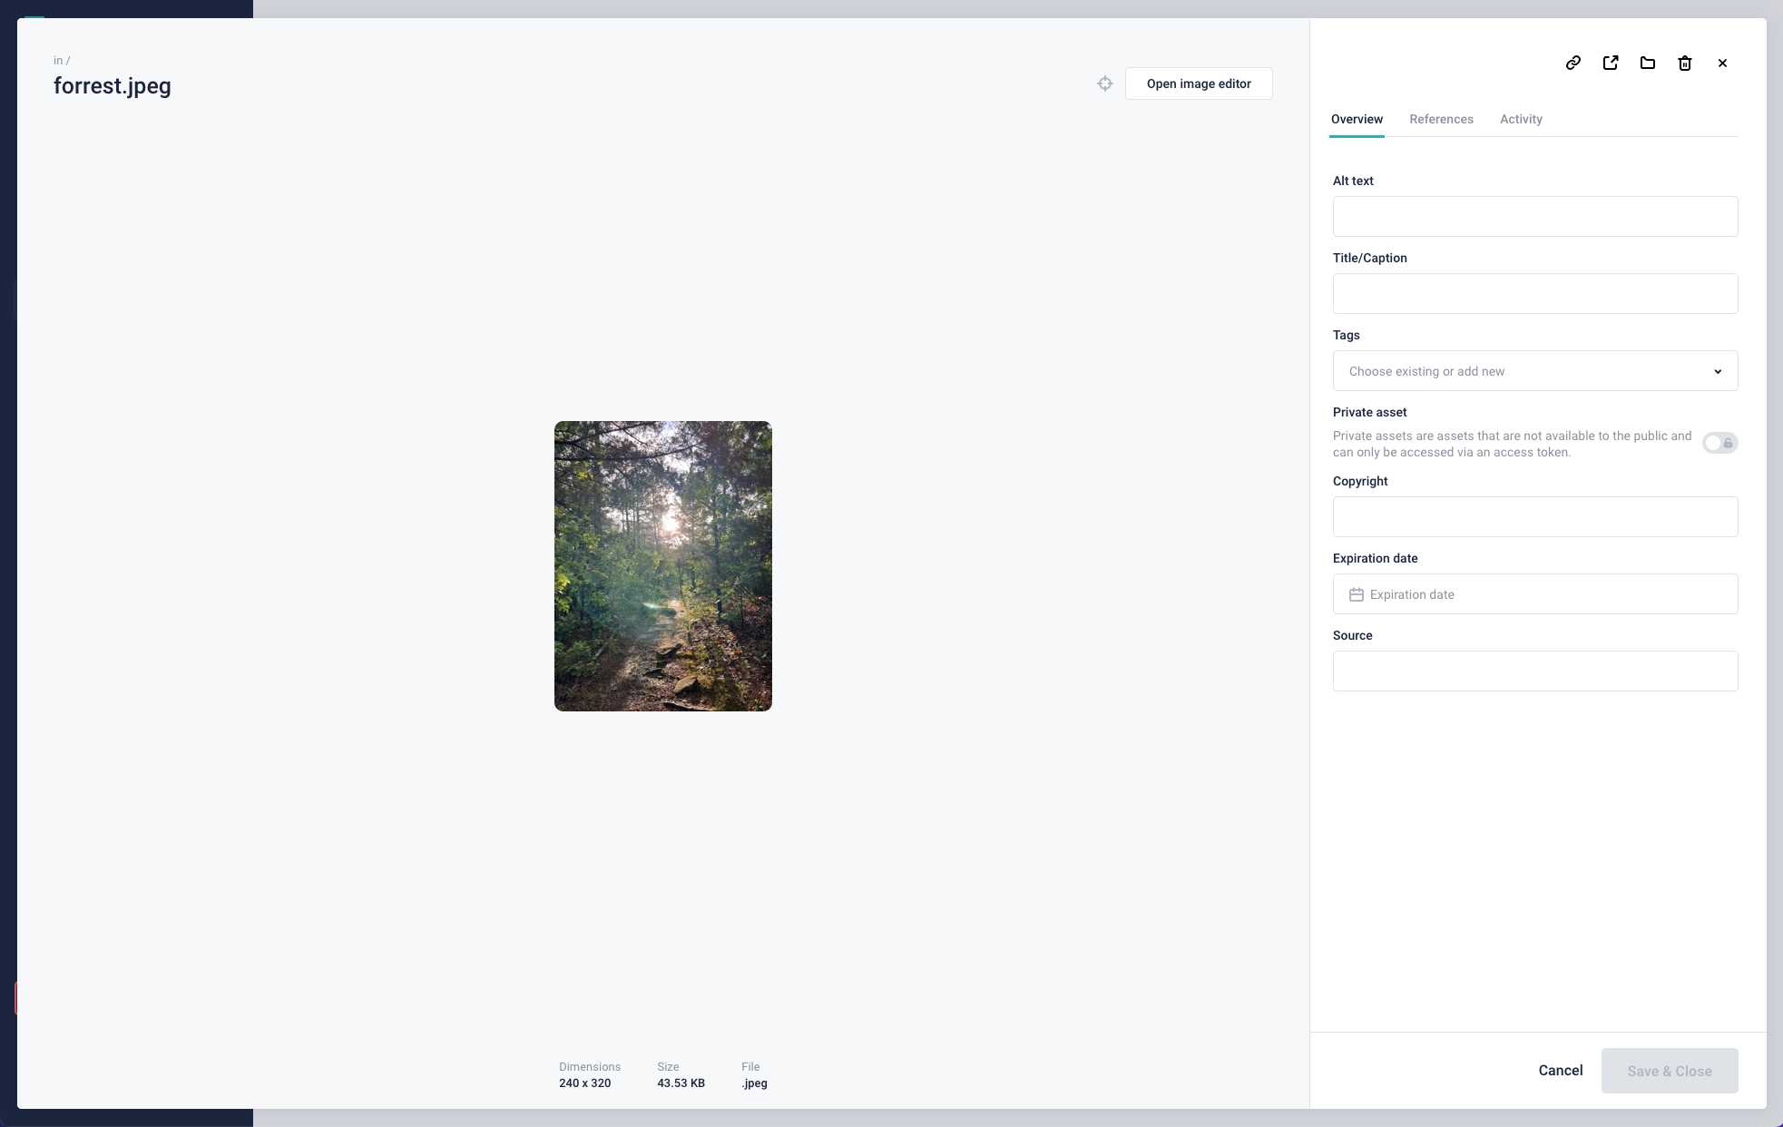Click the 240 x 320 dimensions value

[585, 1083]
